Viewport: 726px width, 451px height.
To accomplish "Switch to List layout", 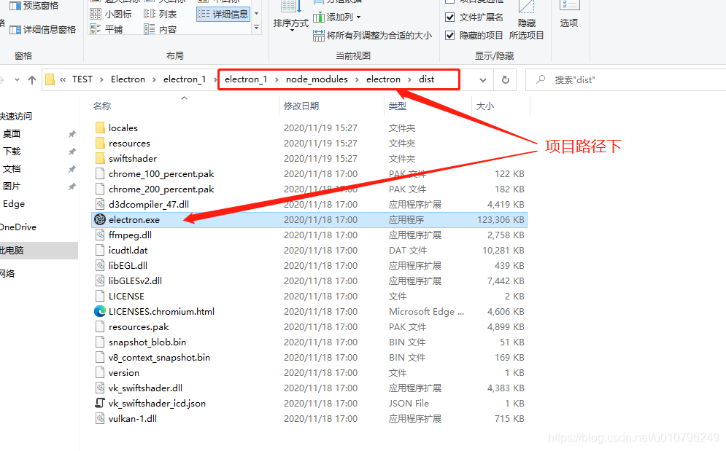I will tap(161, 14).
